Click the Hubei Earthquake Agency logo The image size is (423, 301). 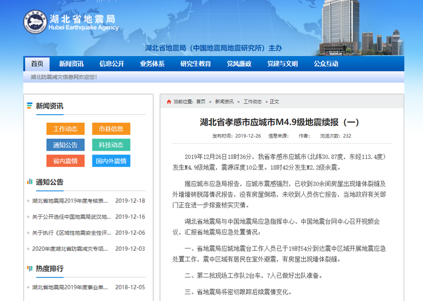coord(35,22)
